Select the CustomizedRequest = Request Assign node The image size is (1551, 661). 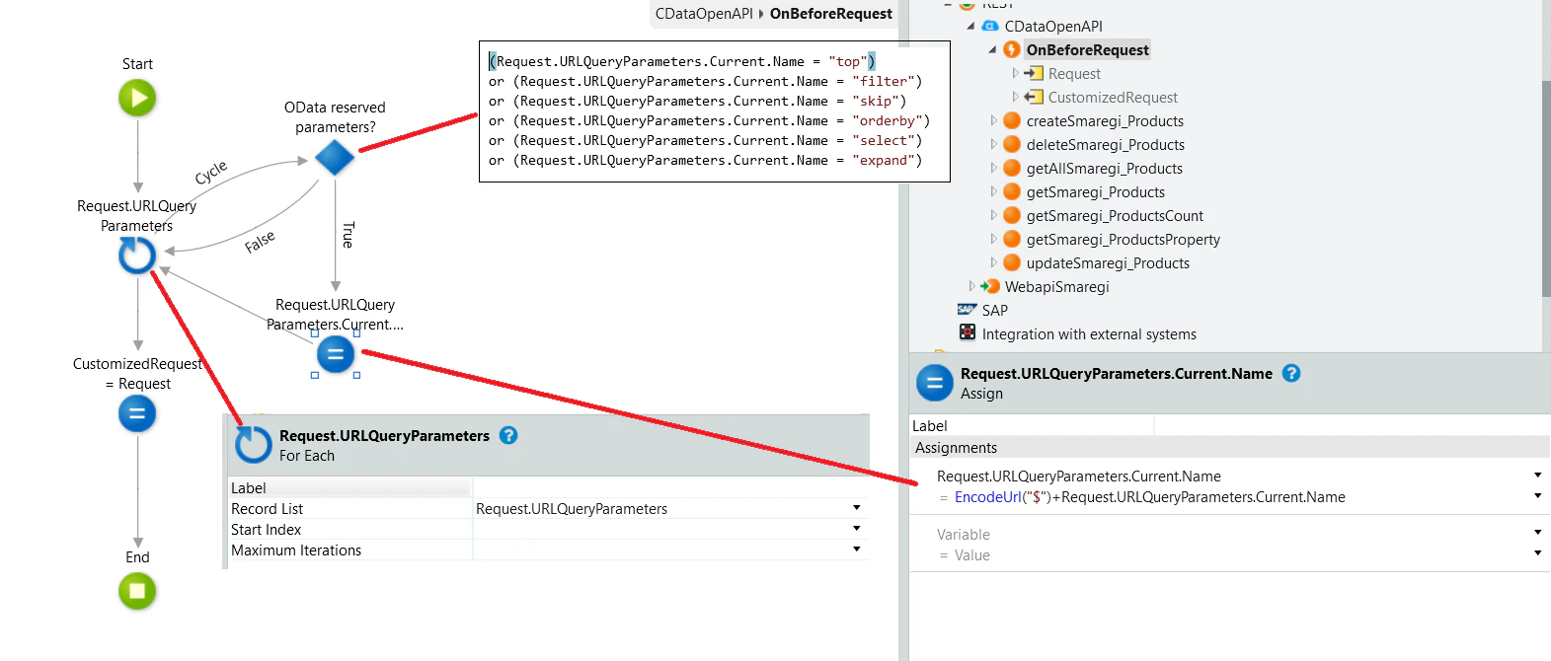[137, 413]
